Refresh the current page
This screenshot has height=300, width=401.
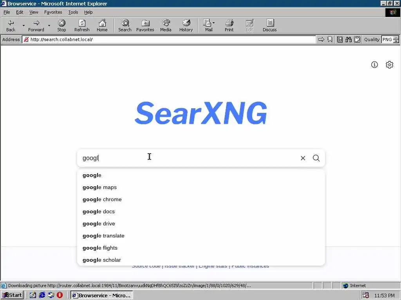(x=82, y=25)
